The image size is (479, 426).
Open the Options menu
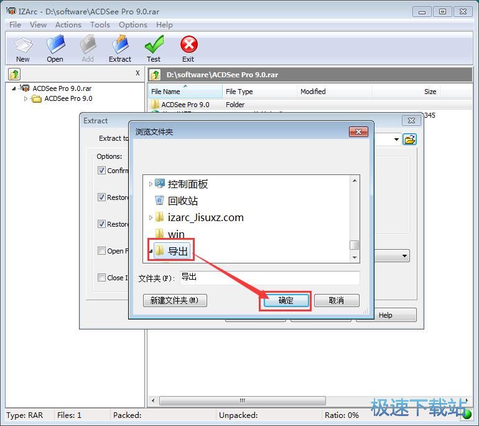click(133, 25)
